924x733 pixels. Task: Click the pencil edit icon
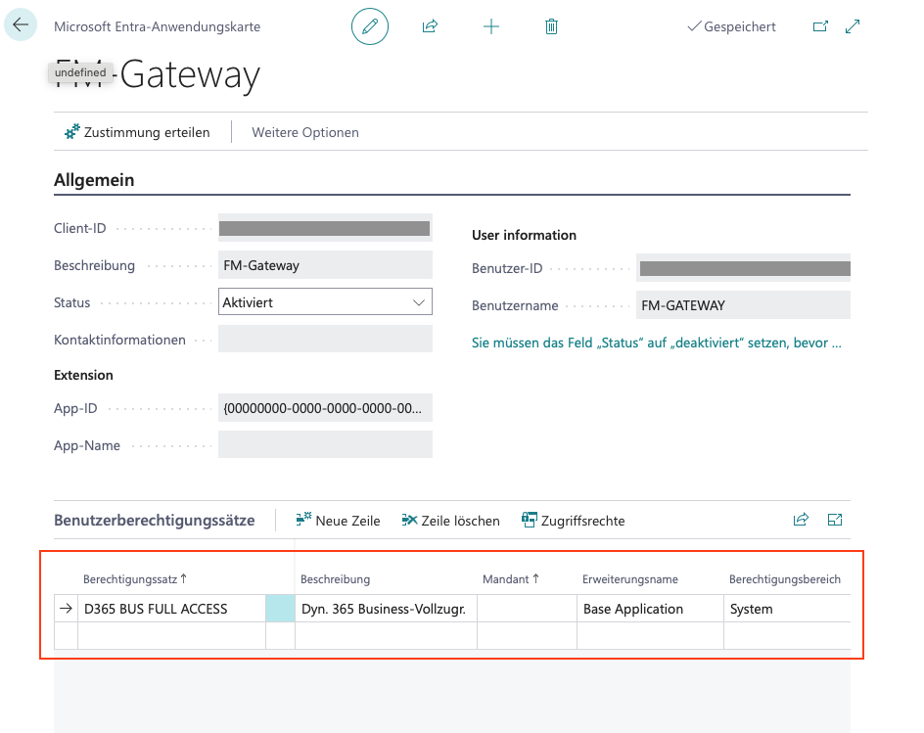point(369,26)
